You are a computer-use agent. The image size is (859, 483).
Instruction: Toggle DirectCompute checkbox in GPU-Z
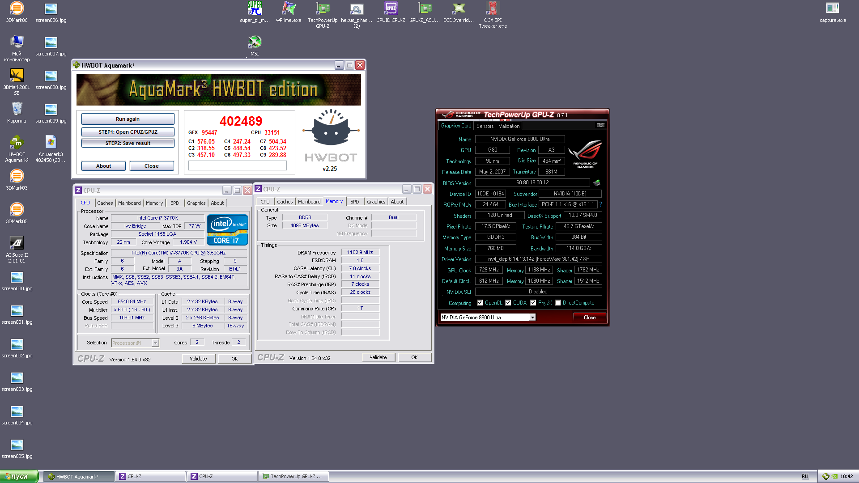558,303
